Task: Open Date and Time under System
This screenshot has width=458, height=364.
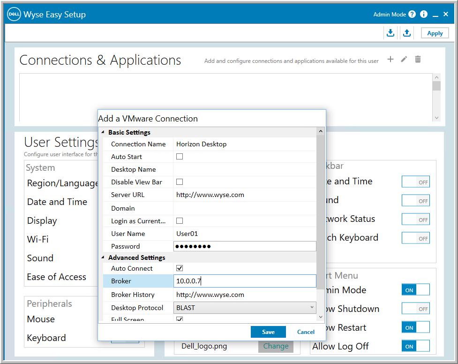Action: pyautogui.click(x=57, y=202)
